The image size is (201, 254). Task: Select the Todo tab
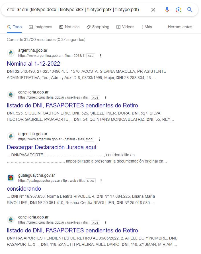pyautogui.click(x=14, y=27)
